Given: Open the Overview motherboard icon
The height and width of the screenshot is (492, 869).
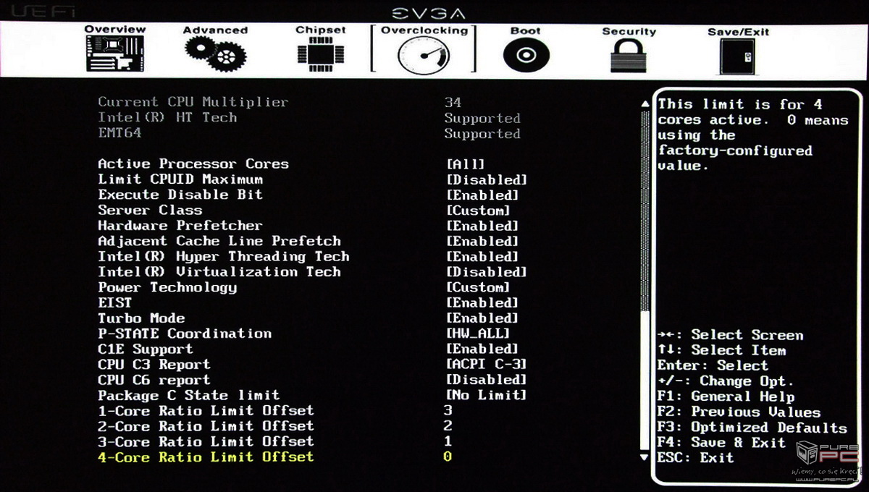Looking at the screenshot, I should pyautogui.click(x=114, y=55).
